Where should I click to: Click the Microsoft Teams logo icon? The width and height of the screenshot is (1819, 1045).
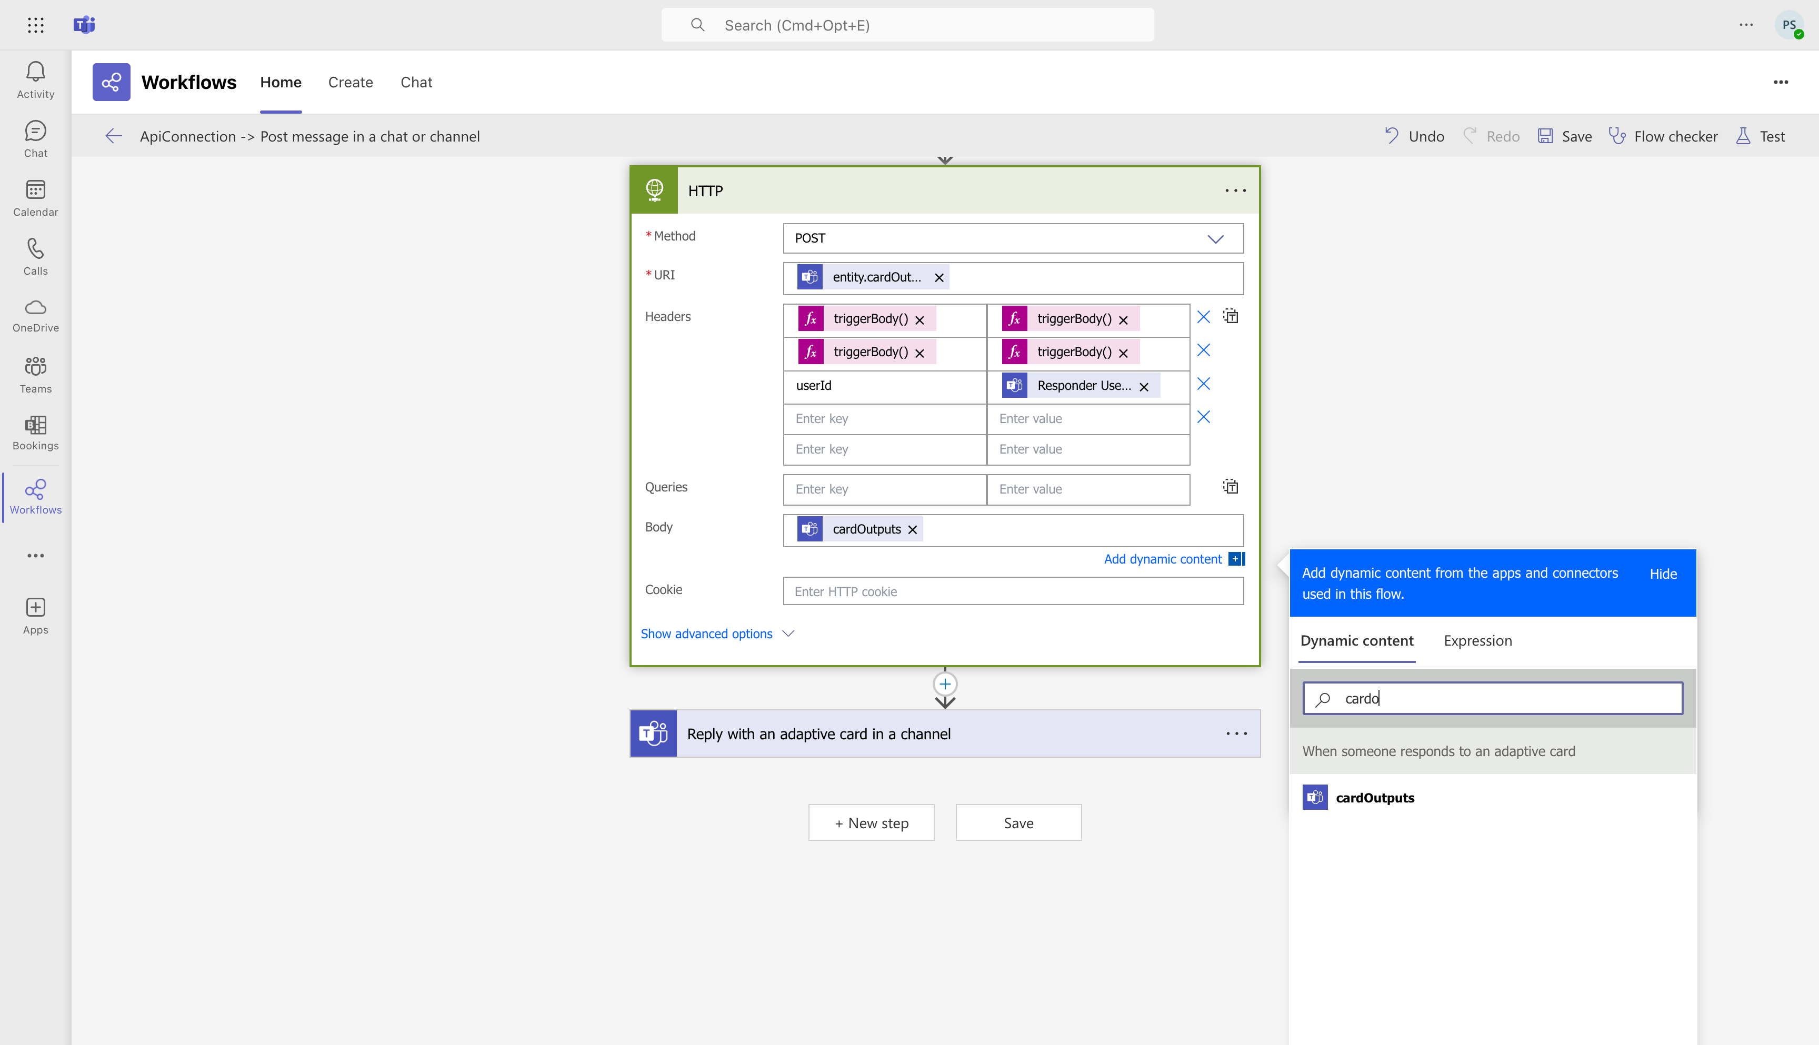(x=85, y=25)
